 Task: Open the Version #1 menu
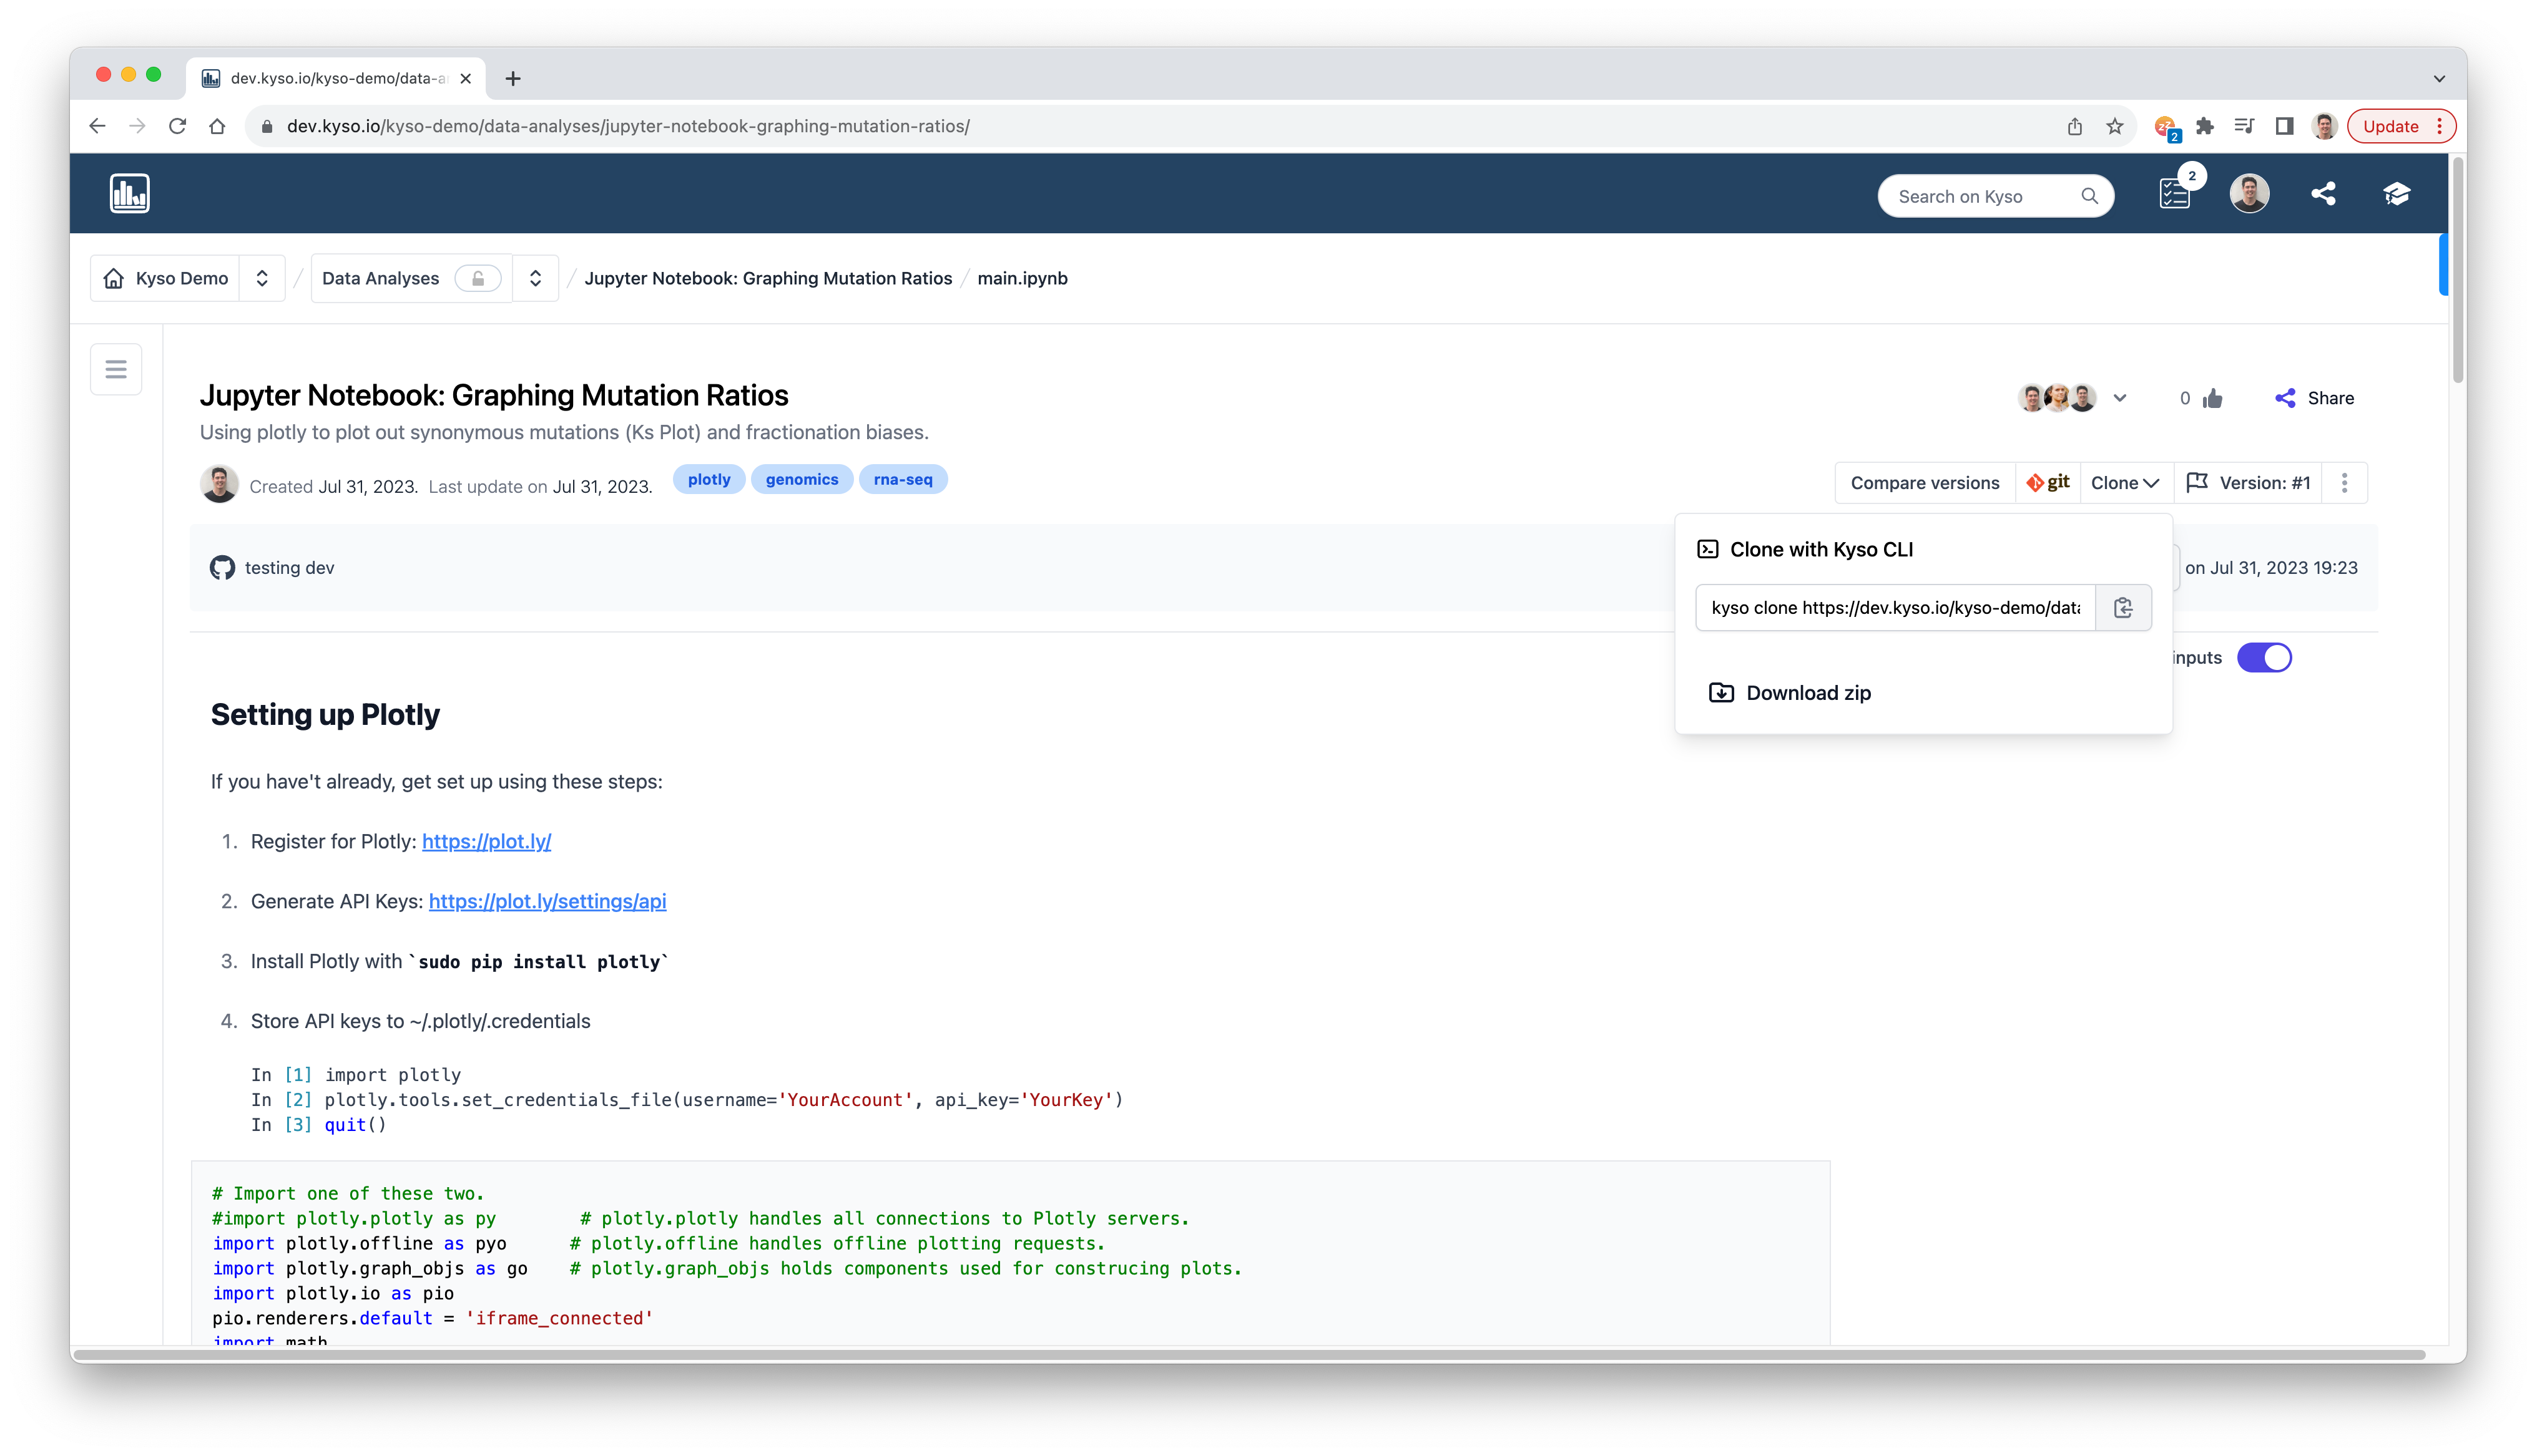tap(2249, 483)
